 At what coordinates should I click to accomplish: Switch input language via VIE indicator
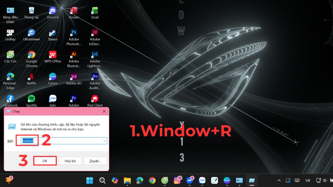[x=307, y=180]
